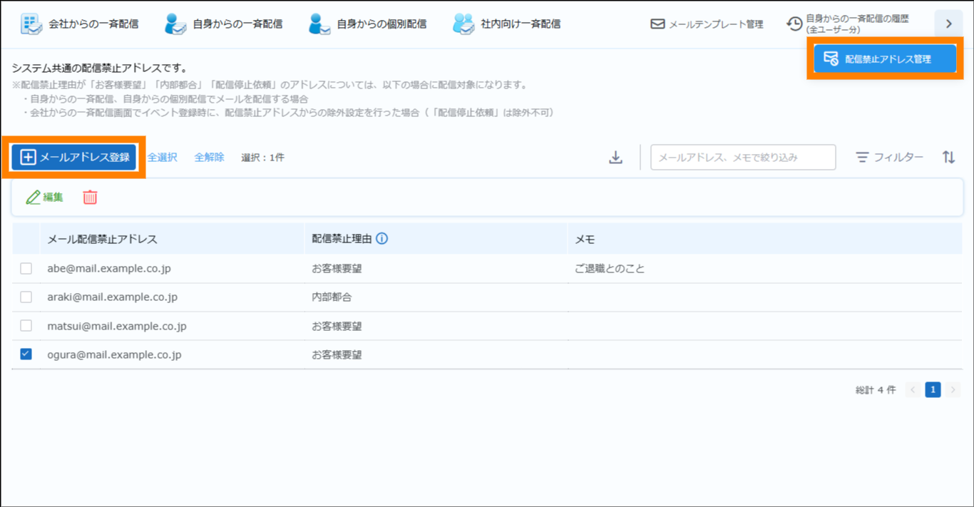The image size is (974, 507).
Task: Check the box for abe@mail.example.co.jp
Action: [26, 269]
